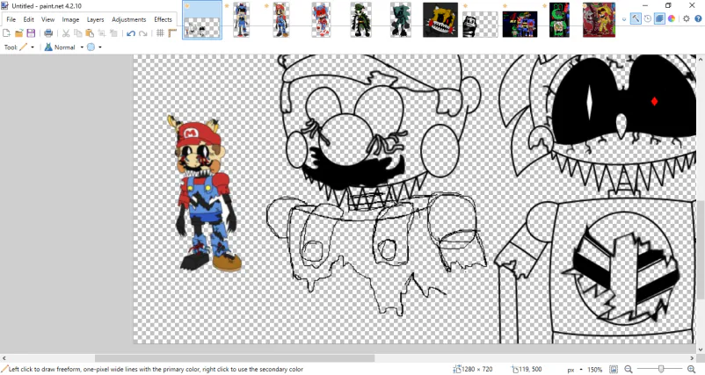Open the Adjustments menu

[129, 19]
